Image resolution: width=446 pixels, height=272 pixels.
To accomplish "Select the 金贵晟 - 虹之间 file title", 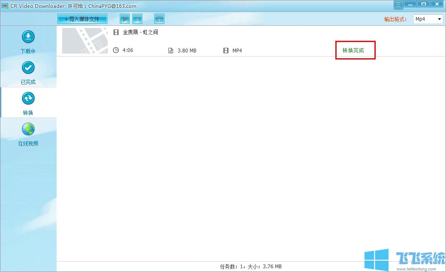I will point(140,32).
